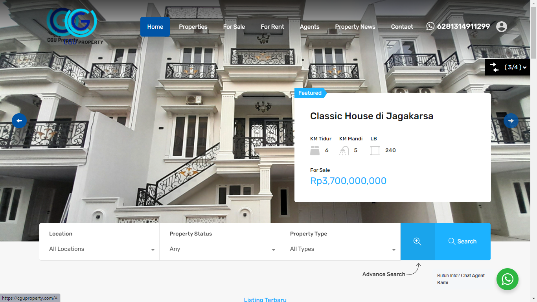537x302 pixels.
Task: Go to the Agents page
Action: 309,27
